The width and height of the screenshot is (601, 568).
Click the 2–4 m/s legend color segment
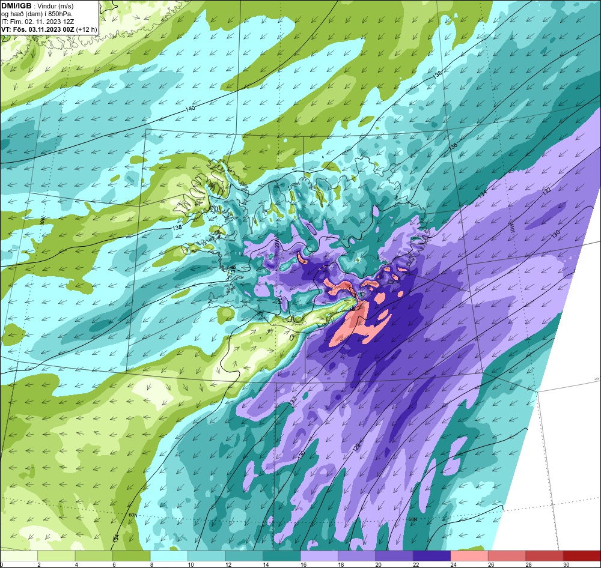pos(56,555)
